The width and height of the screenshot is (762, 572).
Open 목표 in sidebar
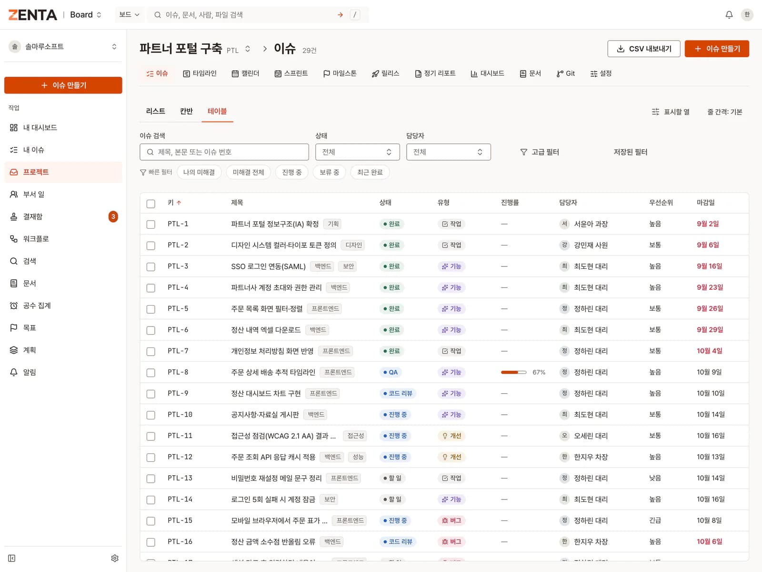[63, 328]
